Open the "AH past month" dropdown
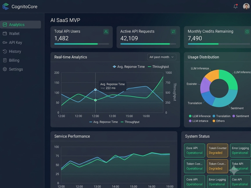251x188 pixels. click(162, 57)
